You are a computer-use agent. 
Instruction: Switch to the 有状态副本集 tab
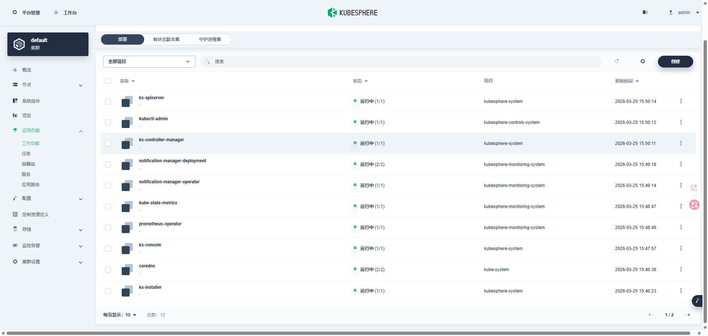(166, 39)
